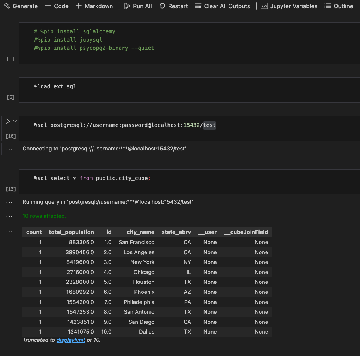Click the Philadelphia cell
This screenshot has height=356, width=360.
(x=139, y=302)
